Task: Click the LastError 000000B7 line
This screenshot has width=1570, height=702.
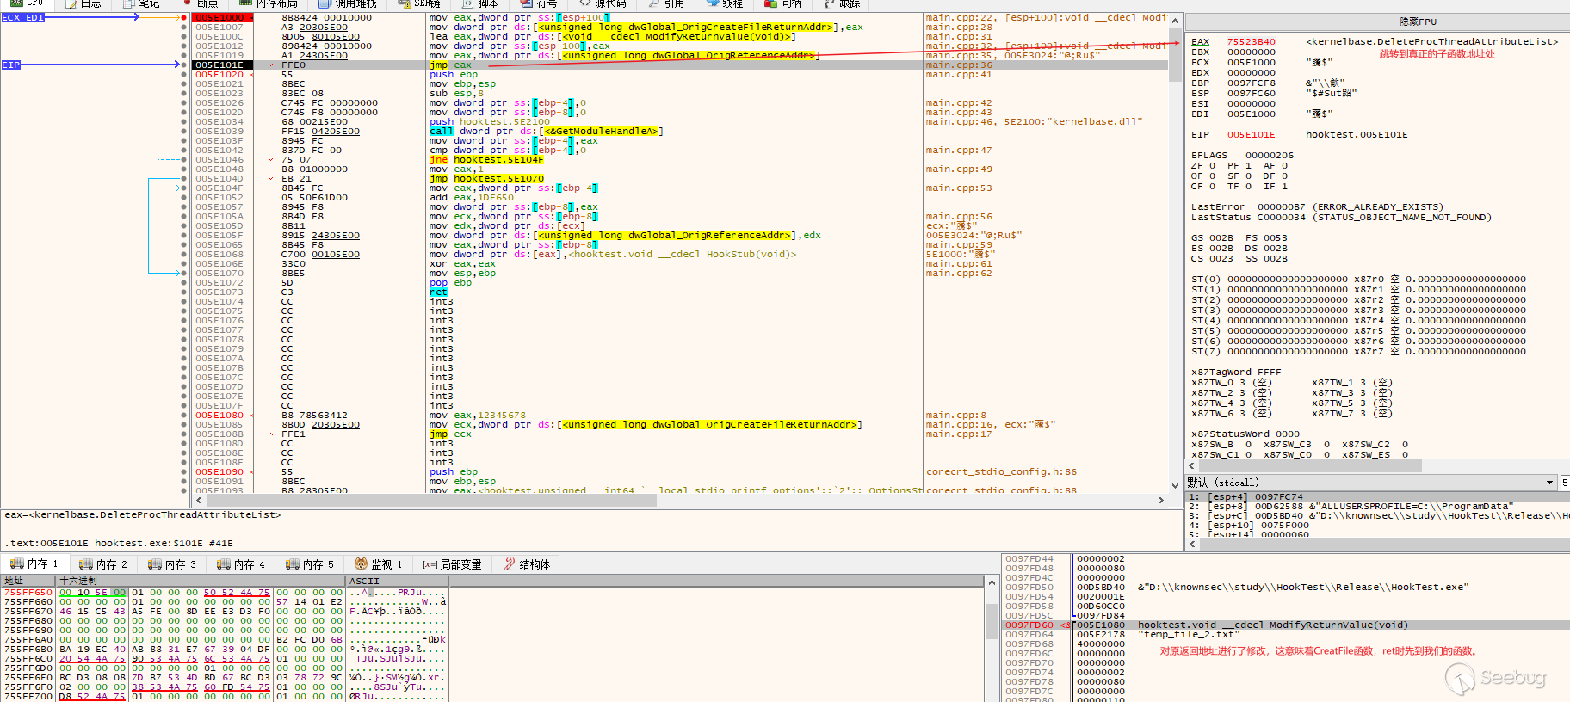Action: tap(1316, 206)
